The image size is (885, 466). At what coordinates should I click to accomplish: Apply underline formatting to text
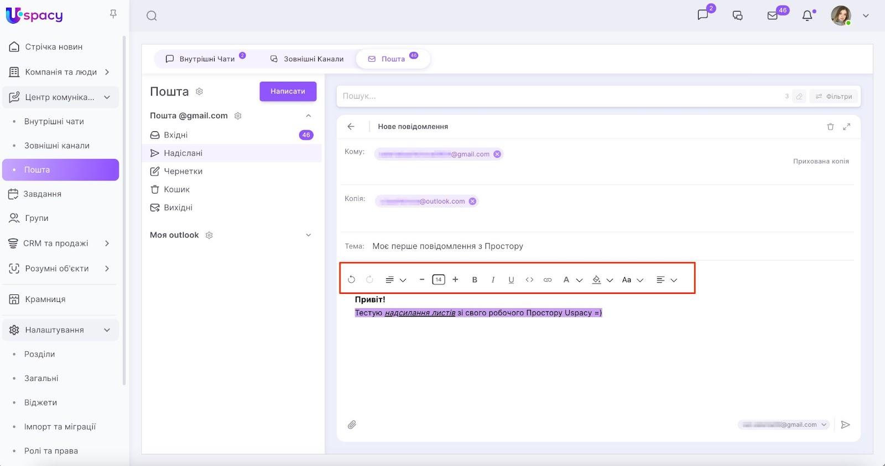coord(511,280)
